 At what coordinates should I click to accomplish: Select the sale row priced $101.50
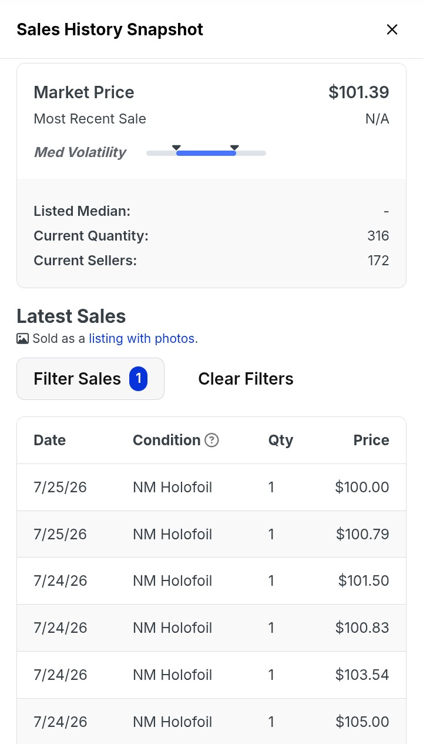coord(211,580)
